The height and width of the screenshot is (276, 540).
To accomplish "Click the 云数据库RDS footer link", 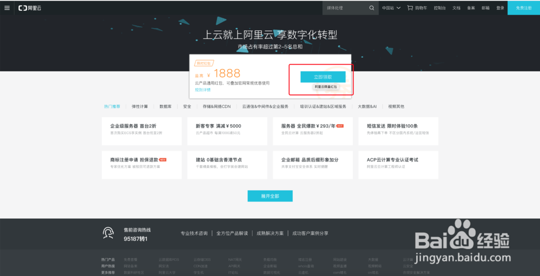I will point(168,259).
